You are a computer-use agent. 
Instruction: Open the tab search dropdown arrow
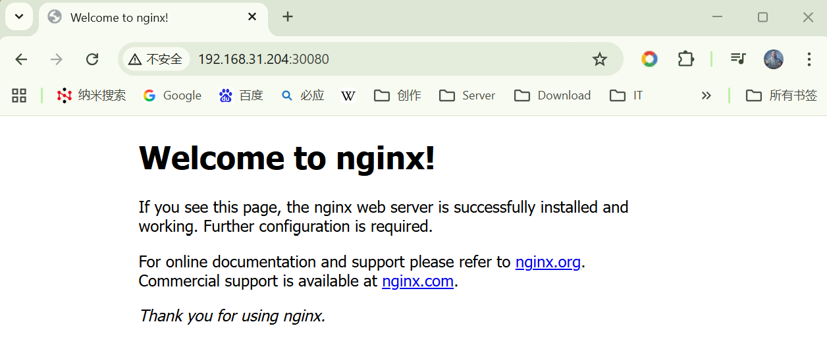[19, 16]
